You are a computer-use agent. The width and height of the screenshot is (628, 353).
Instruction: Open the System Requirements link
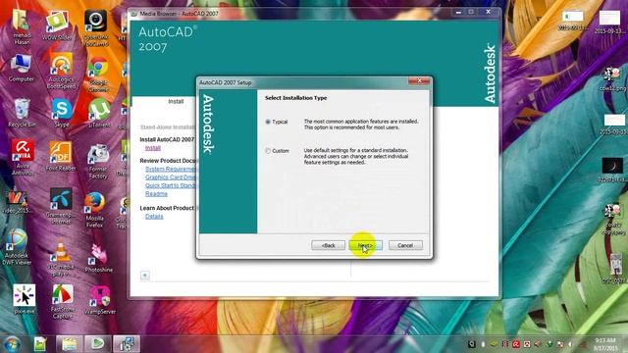[170, 169]
